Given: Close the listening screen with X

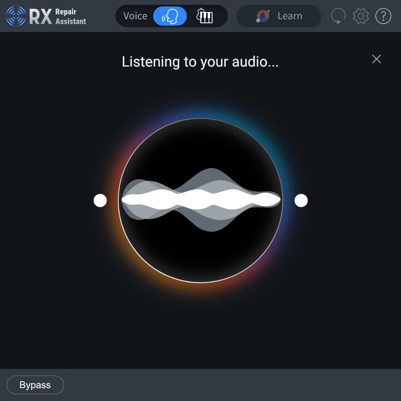Looking at the screenshot, I should [x=376, y=59].
